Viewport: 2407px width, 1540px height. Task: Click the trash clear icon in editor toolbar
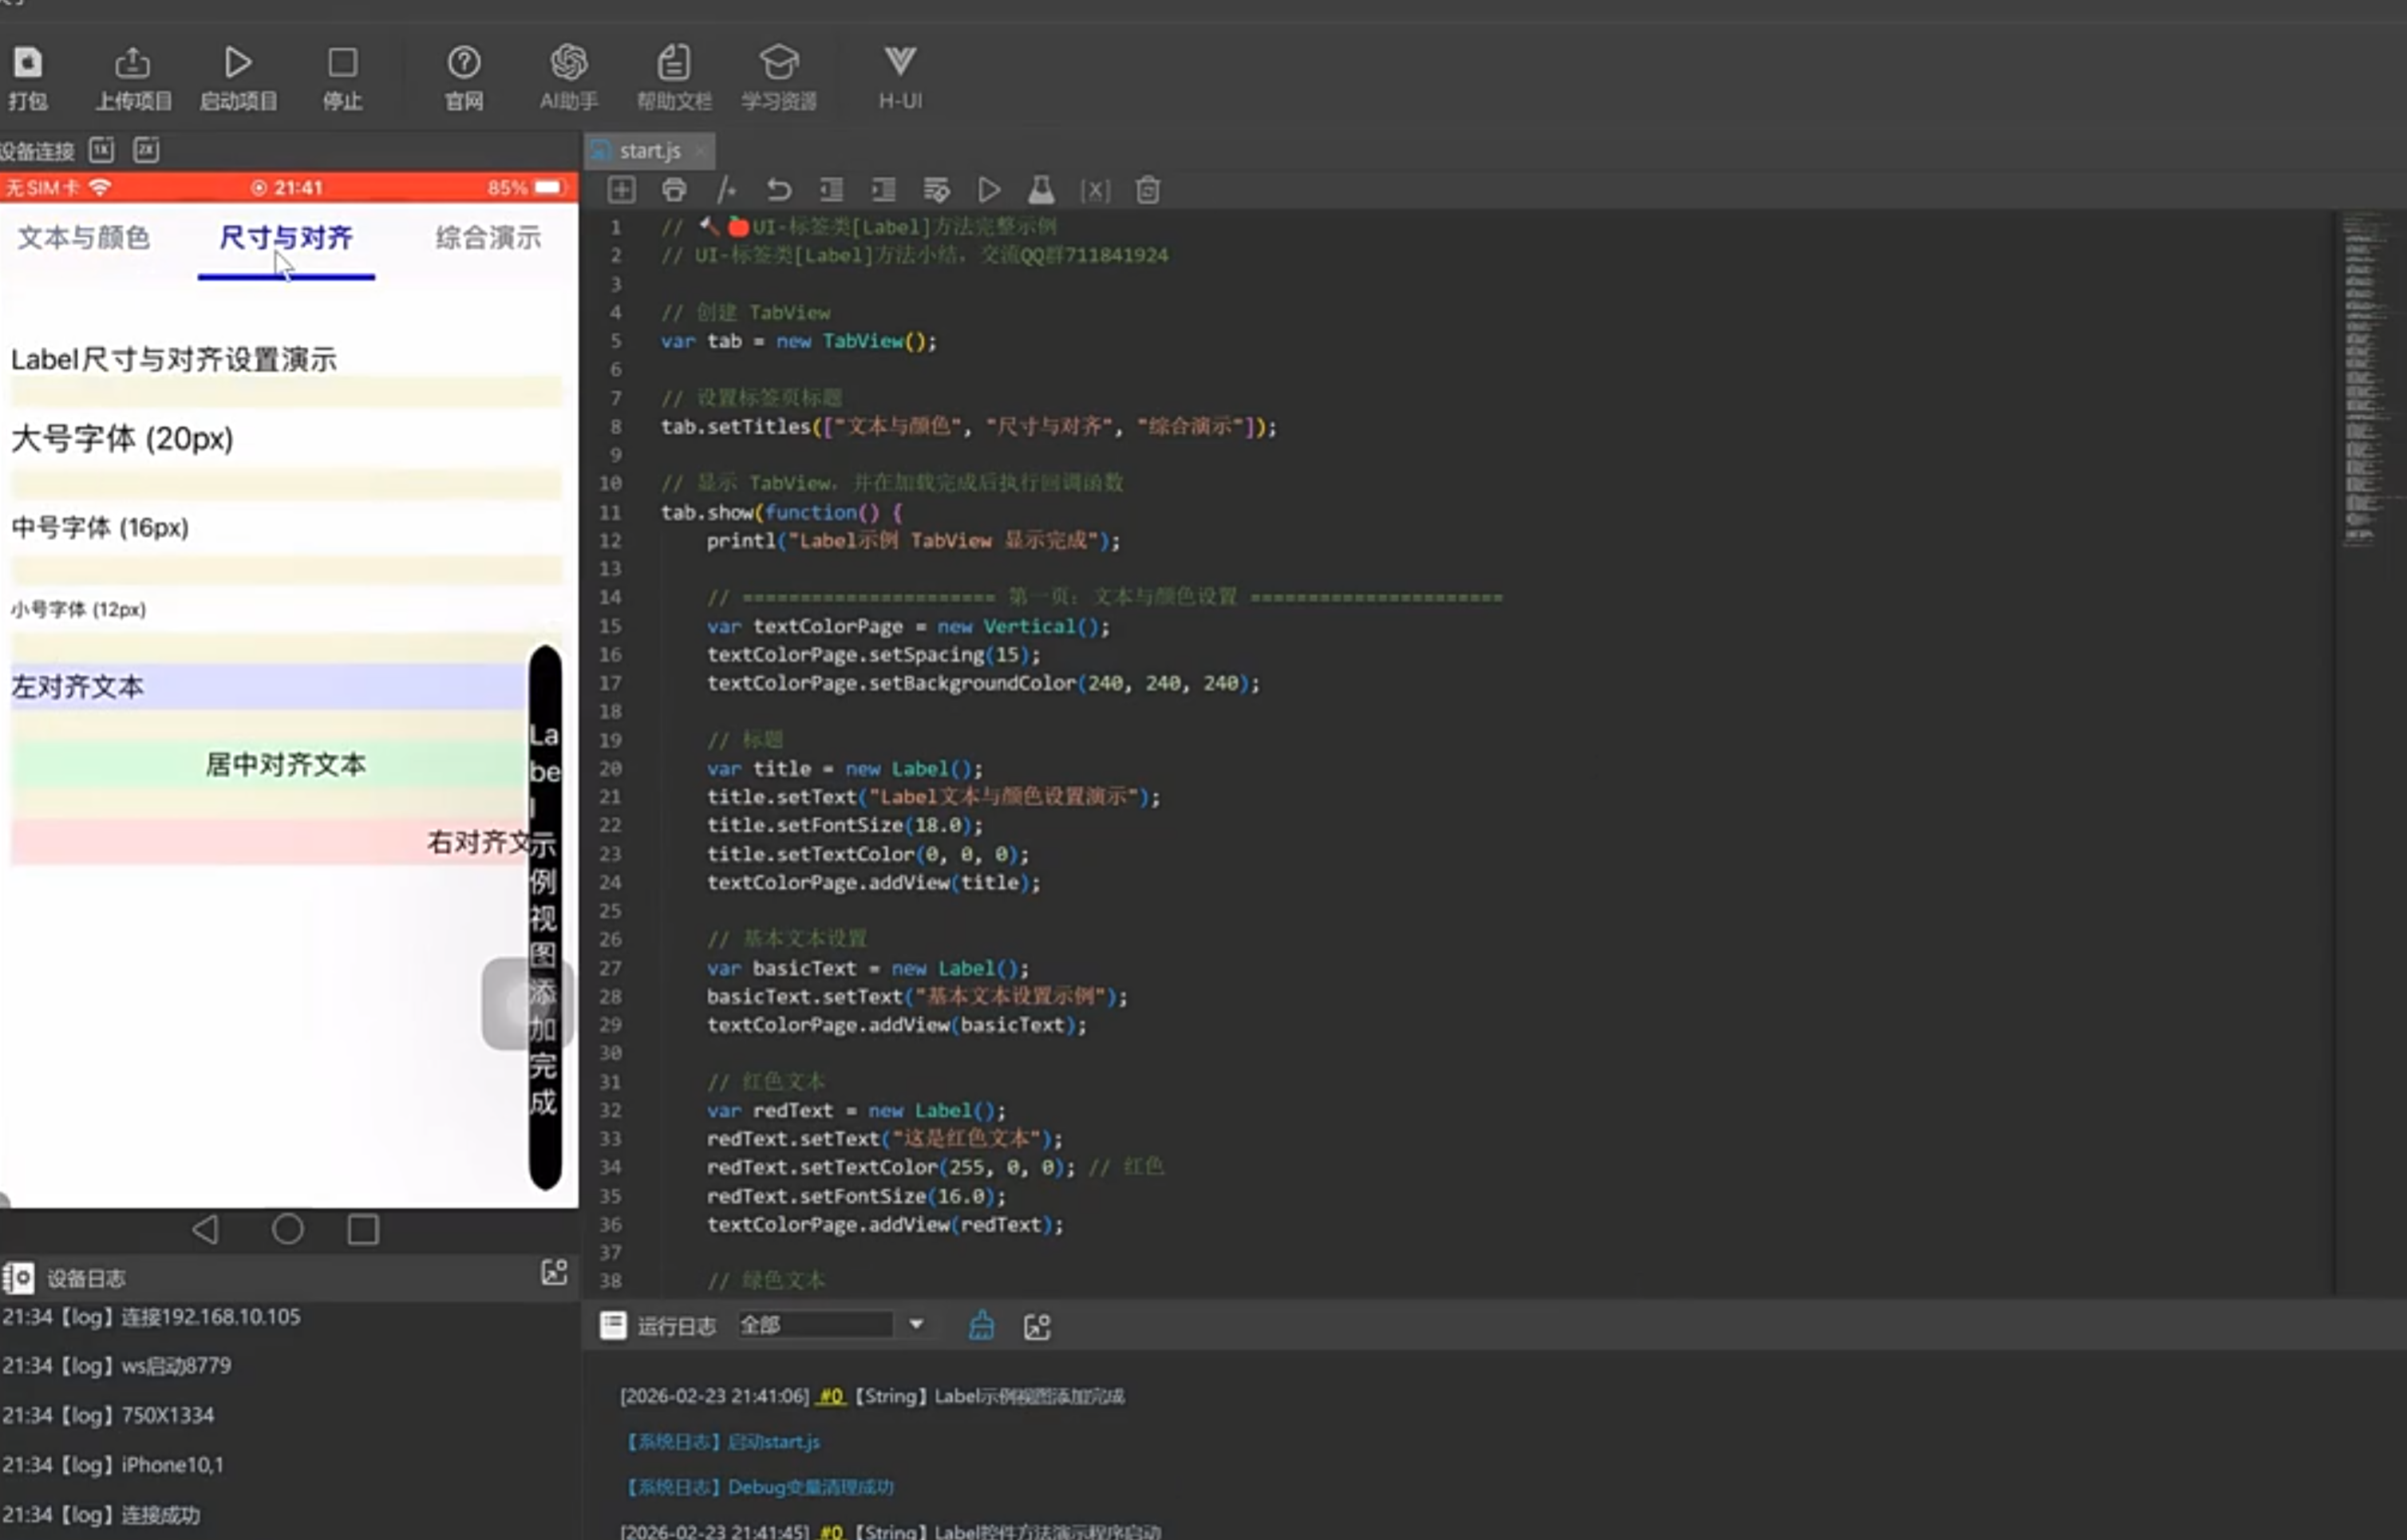pos(1148,190)
